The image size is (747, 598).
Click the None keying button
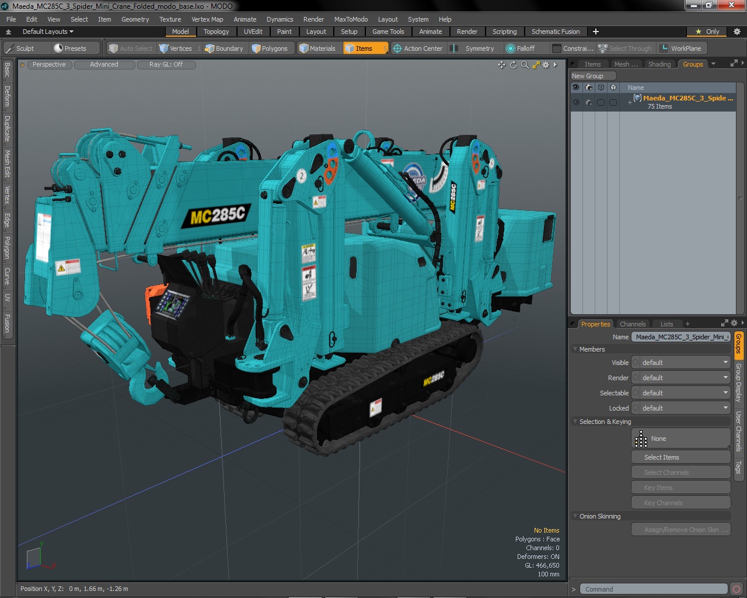681,439
